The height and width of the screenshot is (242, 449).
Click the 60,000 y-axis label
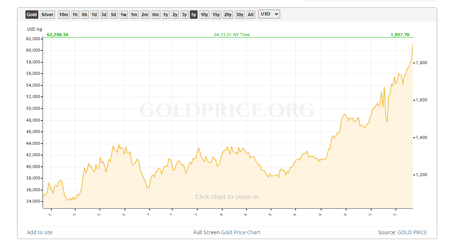click(x=34, y=50)
